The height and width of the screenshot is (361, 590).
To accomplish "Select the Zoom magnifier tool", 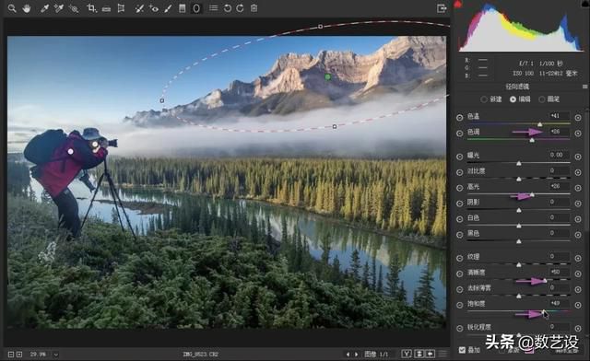I will tap(12, 8).
